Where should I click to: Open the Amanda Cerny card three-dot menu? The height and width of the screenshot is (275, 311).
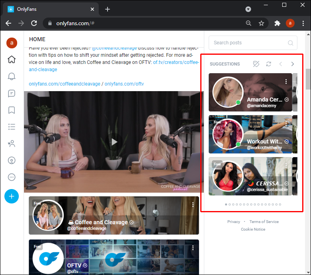coord(286,82)
